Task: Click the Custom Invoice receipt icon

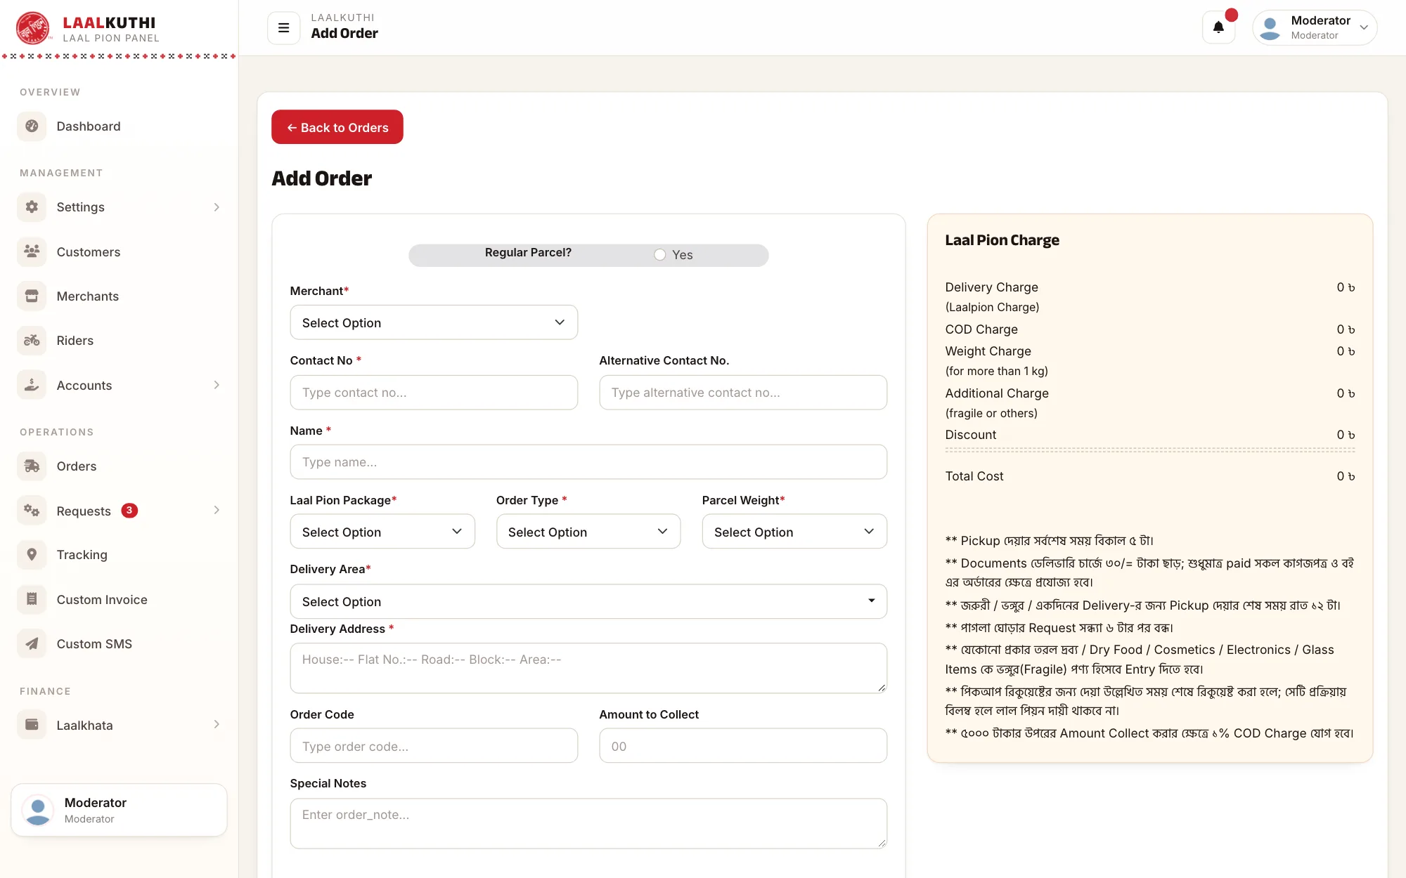Action: click(32, 599)
